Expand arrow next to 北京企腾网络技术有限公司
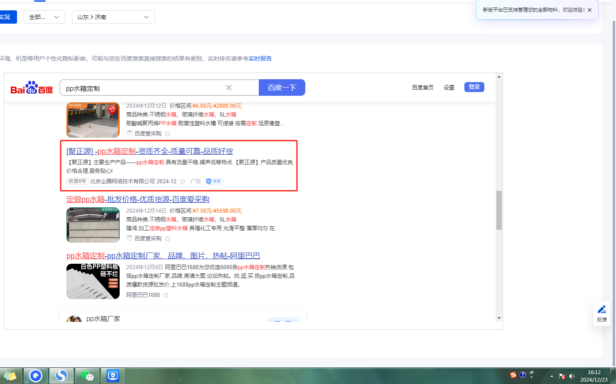 182,182
